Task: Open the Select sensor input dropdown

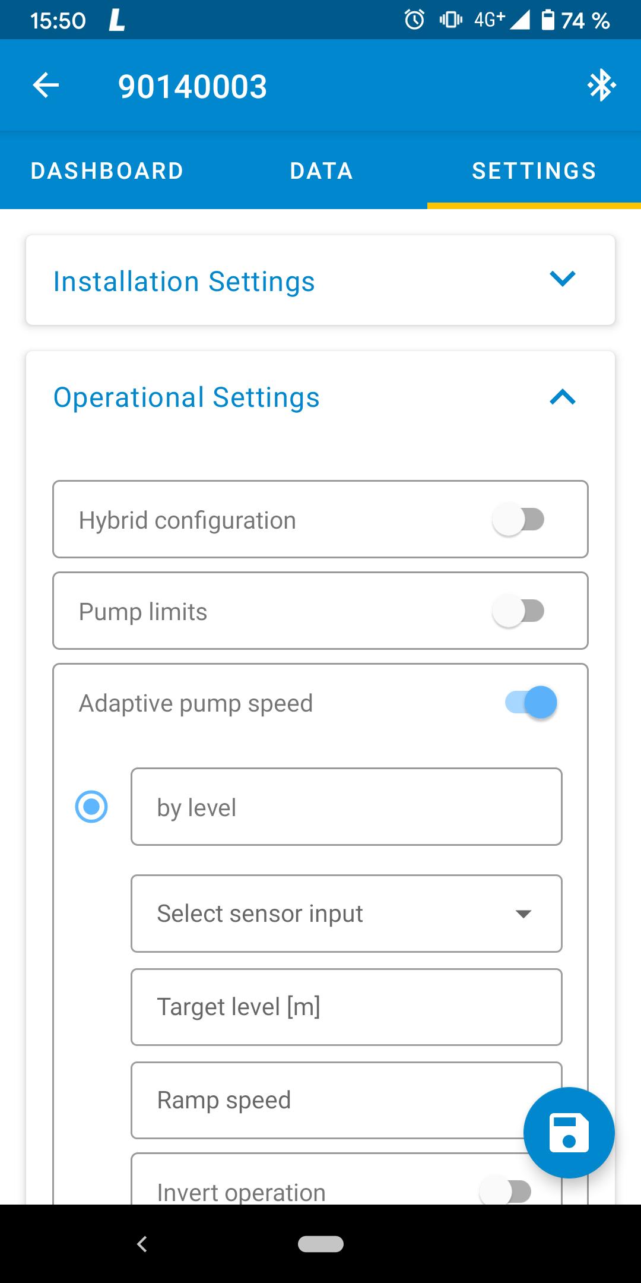Action: (346, 914)
